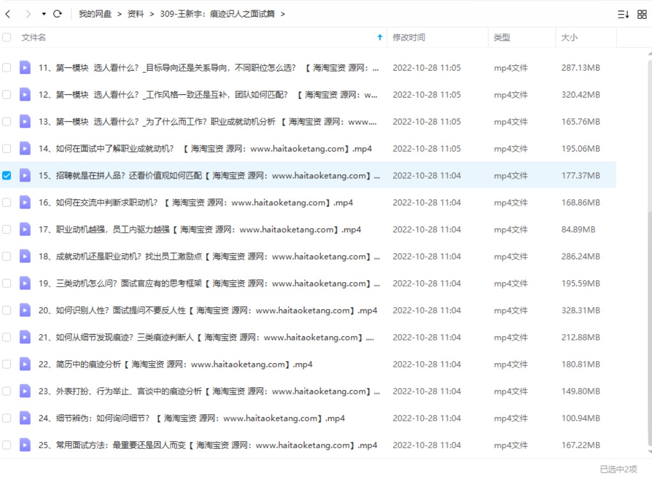Select file name 20、如何识别人性
Screen dimensions: 652x478
(208, 310)
